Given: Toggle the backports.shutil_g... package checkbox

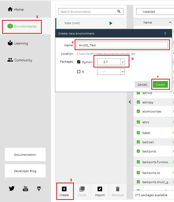Looking at the screenshot, I should (138, 182).
